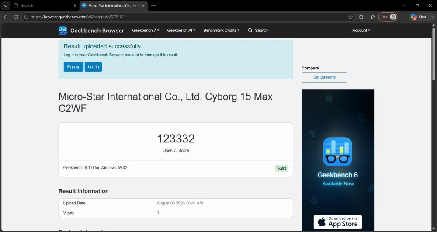Expand the Geekbench AI menu
This screenshot has width=437, height=232.
[181, 30]
